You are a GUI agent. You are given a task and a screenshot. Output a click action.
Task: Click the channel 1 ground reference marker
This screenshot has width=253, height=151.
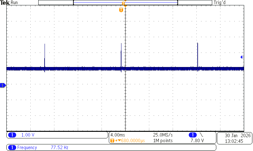[3, 85]
